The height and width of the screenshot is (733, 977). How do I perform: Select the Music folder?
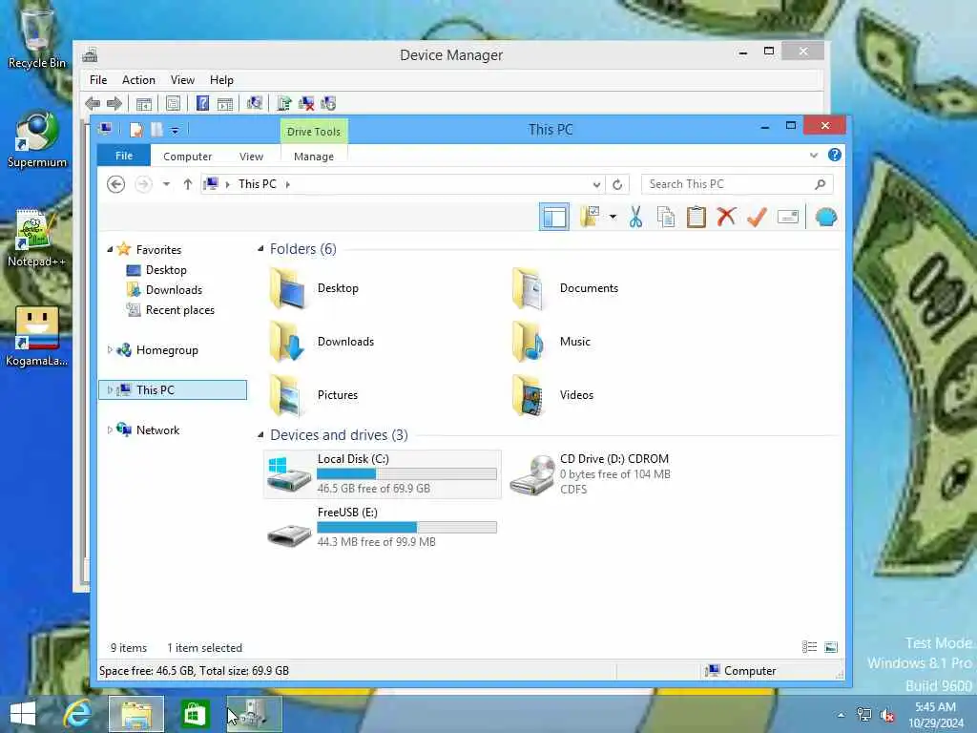click(x=552, y=342)
